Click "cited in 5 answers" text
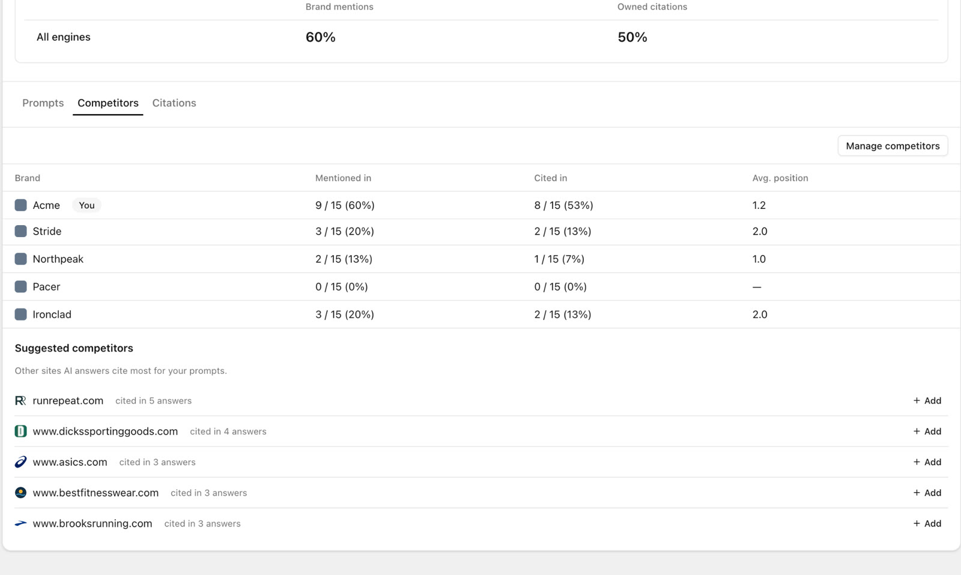The image size is (961, 575). [153, 400]
